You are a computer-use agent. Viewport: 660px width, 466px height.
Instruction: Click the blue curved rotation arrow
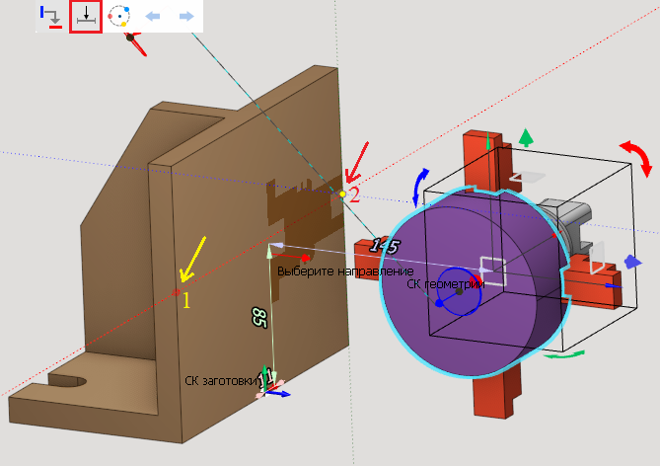(420, 184)
